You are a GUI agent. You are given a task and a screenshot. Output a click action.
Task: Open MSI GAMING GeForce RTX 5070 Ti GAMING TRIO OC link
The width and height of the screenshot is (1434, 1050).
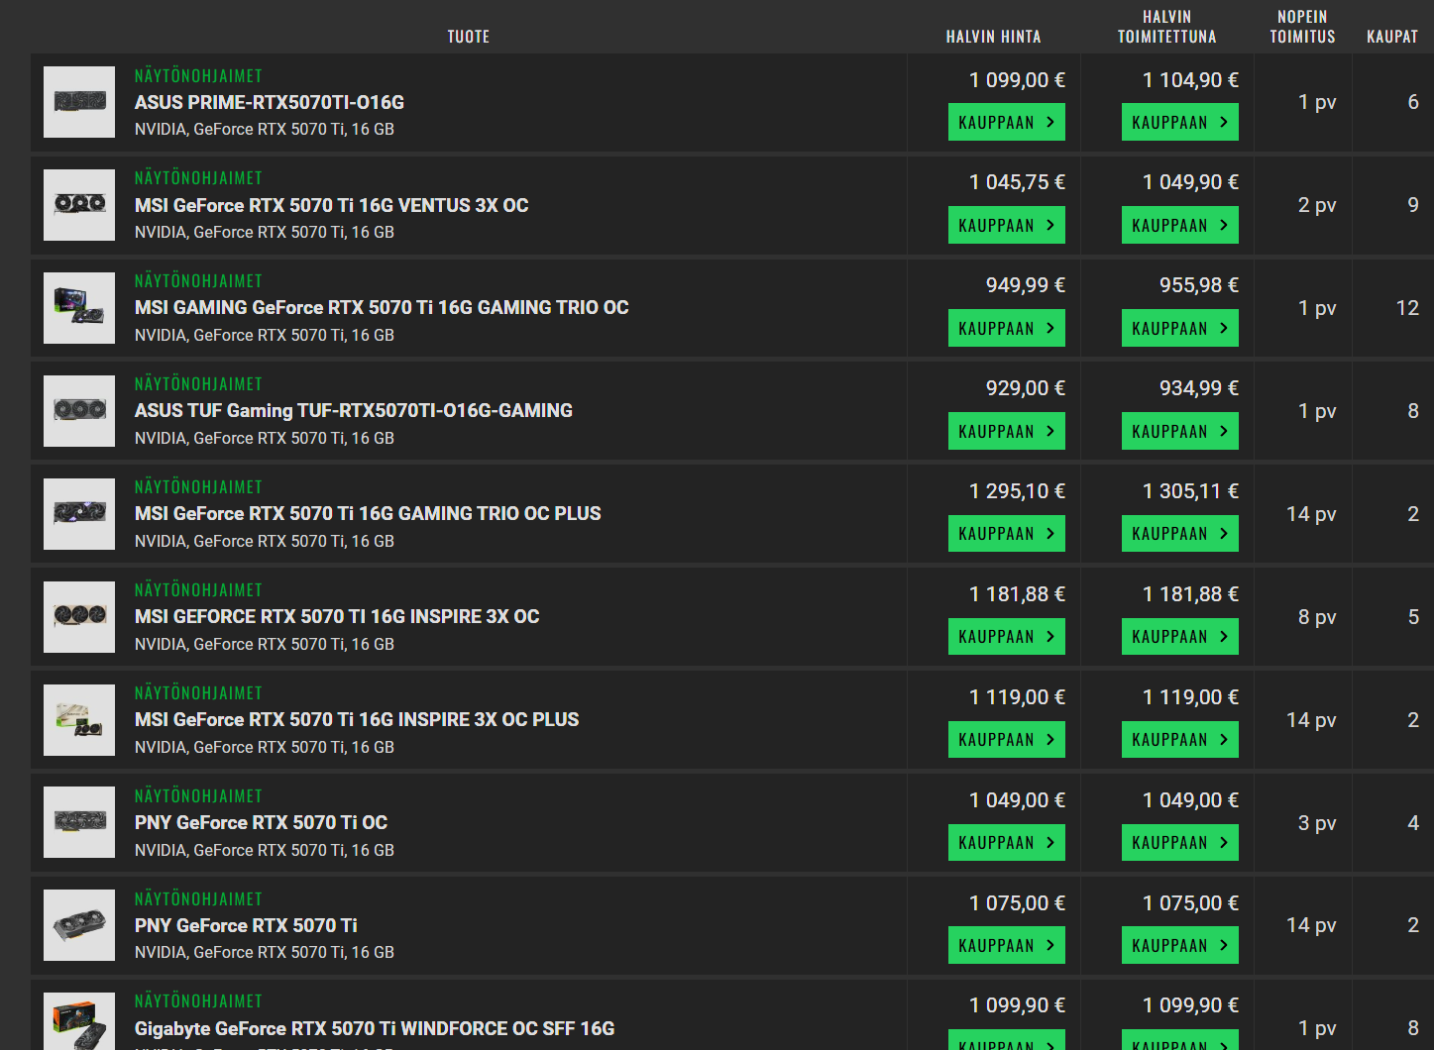pyautogui.click(x=382, y=308)
